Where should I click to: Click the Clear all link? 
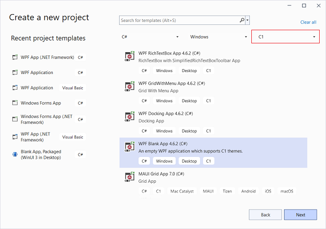click(308, 22)
